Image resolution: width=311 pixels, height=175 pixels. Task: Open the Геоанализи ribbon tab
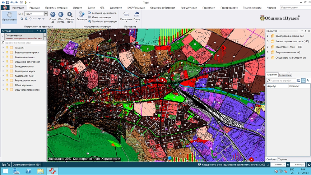pyautogui.click(x=208, y=7)
